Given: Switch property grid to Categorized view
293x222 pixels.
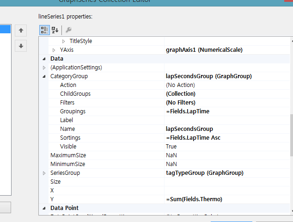Looking at the screenshot, I should coord(44,31).
